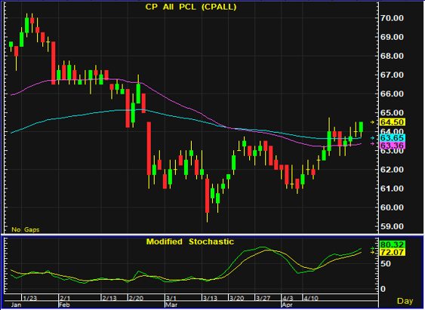
Task: Click the 60.00 price axis label
Action: pyautogui.click(x=392, y=207)
